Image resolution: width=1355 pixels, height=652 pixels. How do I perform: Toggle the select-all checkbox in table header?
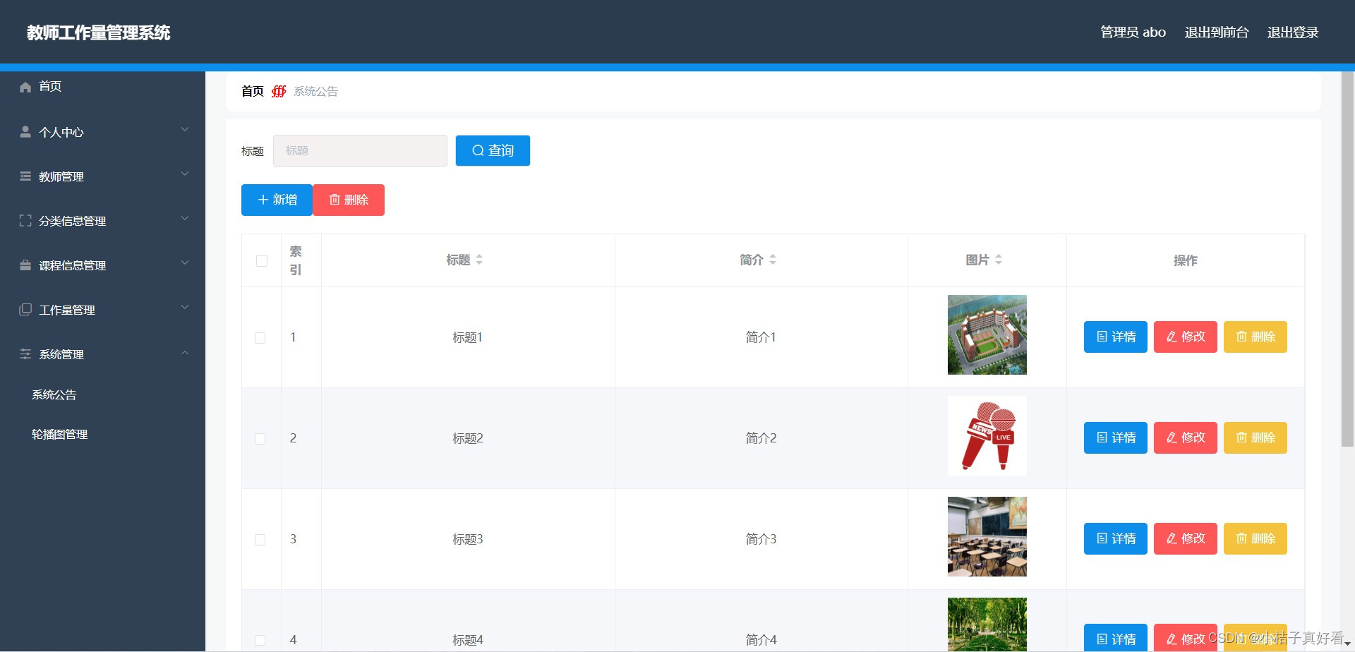tap(262, 261)
